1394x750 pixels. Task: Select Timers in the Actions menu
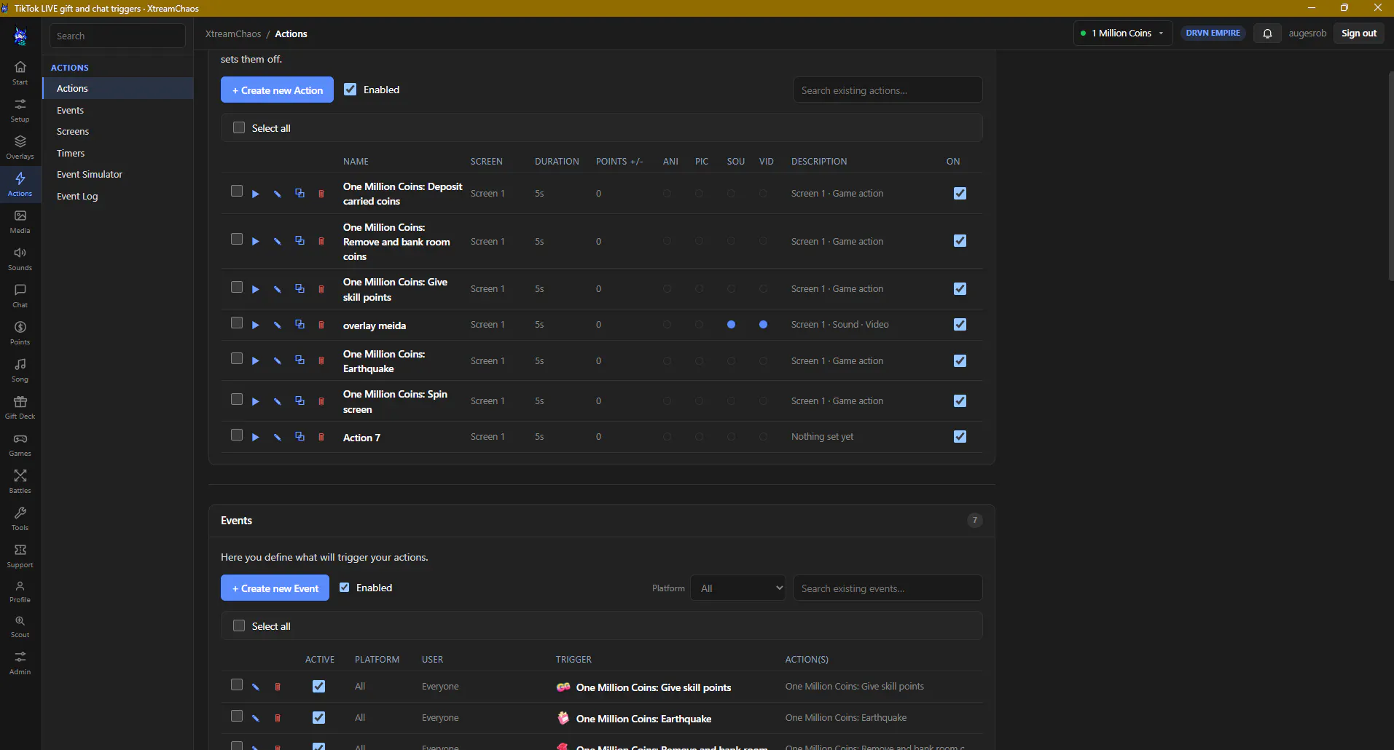71,154
